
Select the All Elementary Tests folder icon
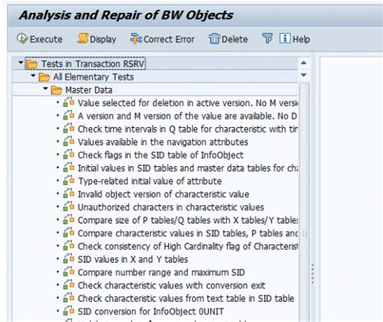point(44,78)
